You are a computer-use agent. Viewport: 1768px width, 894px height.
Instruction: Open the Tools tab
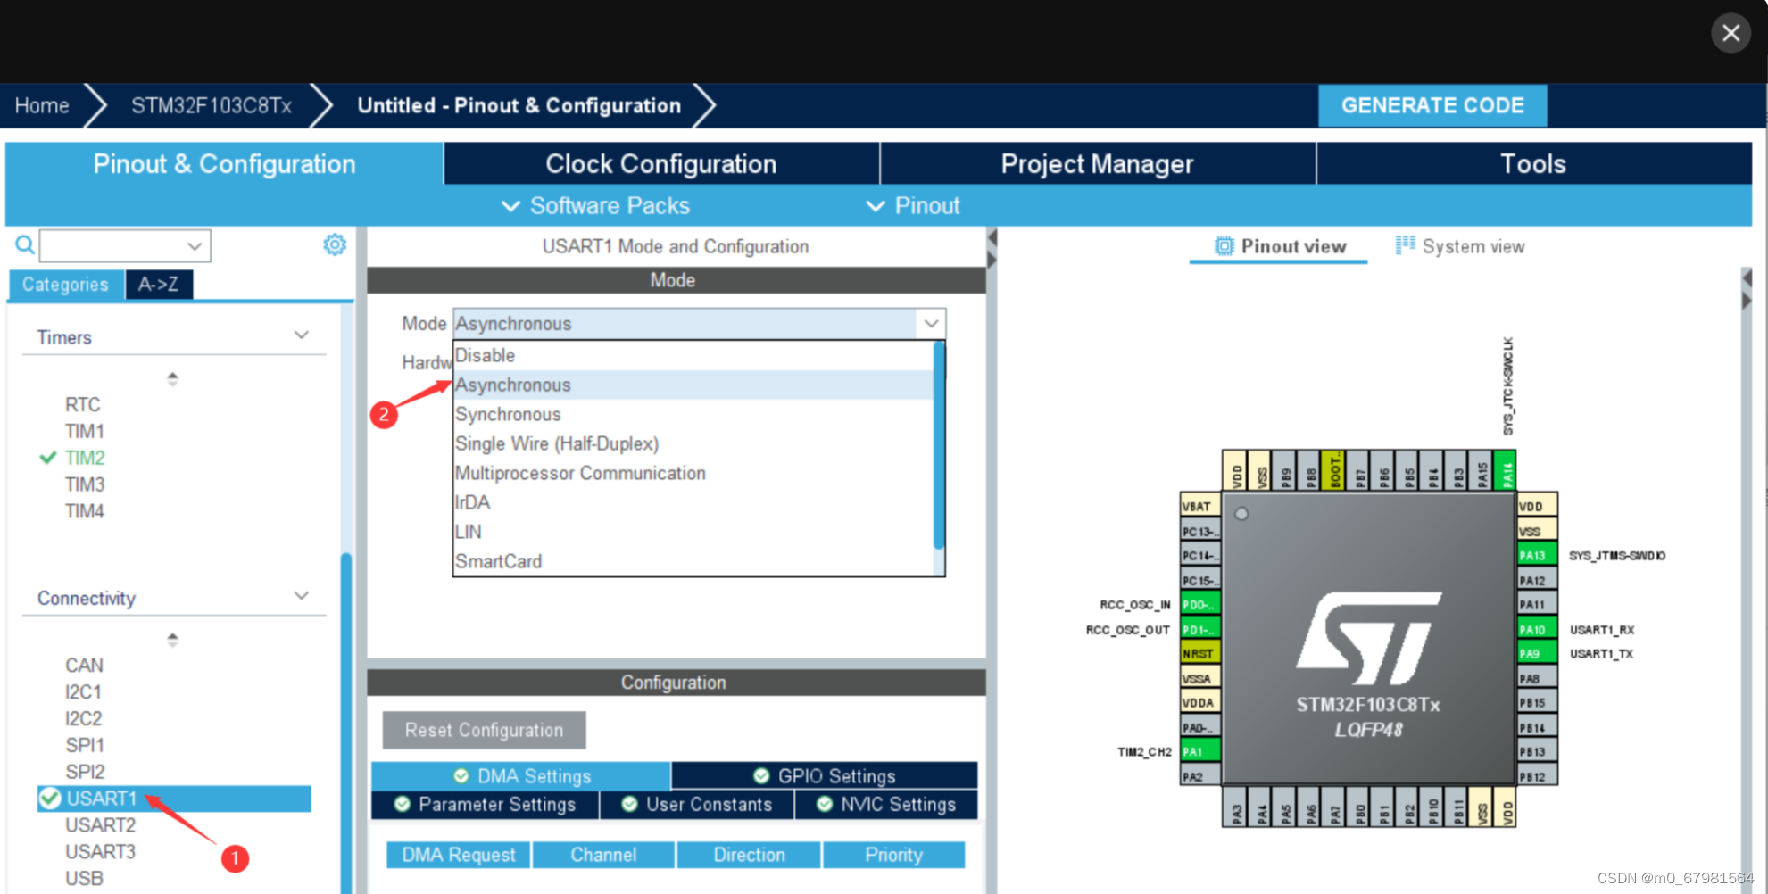click(x=1533, y=164)
